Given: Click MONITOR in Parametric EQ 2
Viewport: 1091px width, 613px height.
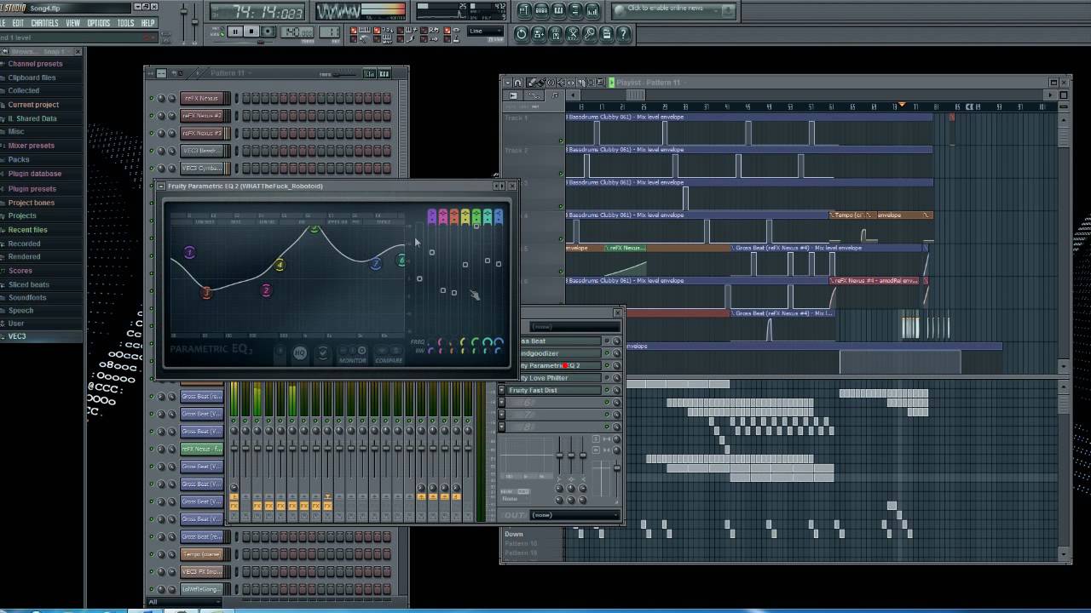Looking at the screenshot, I should [x=352, y=359].
